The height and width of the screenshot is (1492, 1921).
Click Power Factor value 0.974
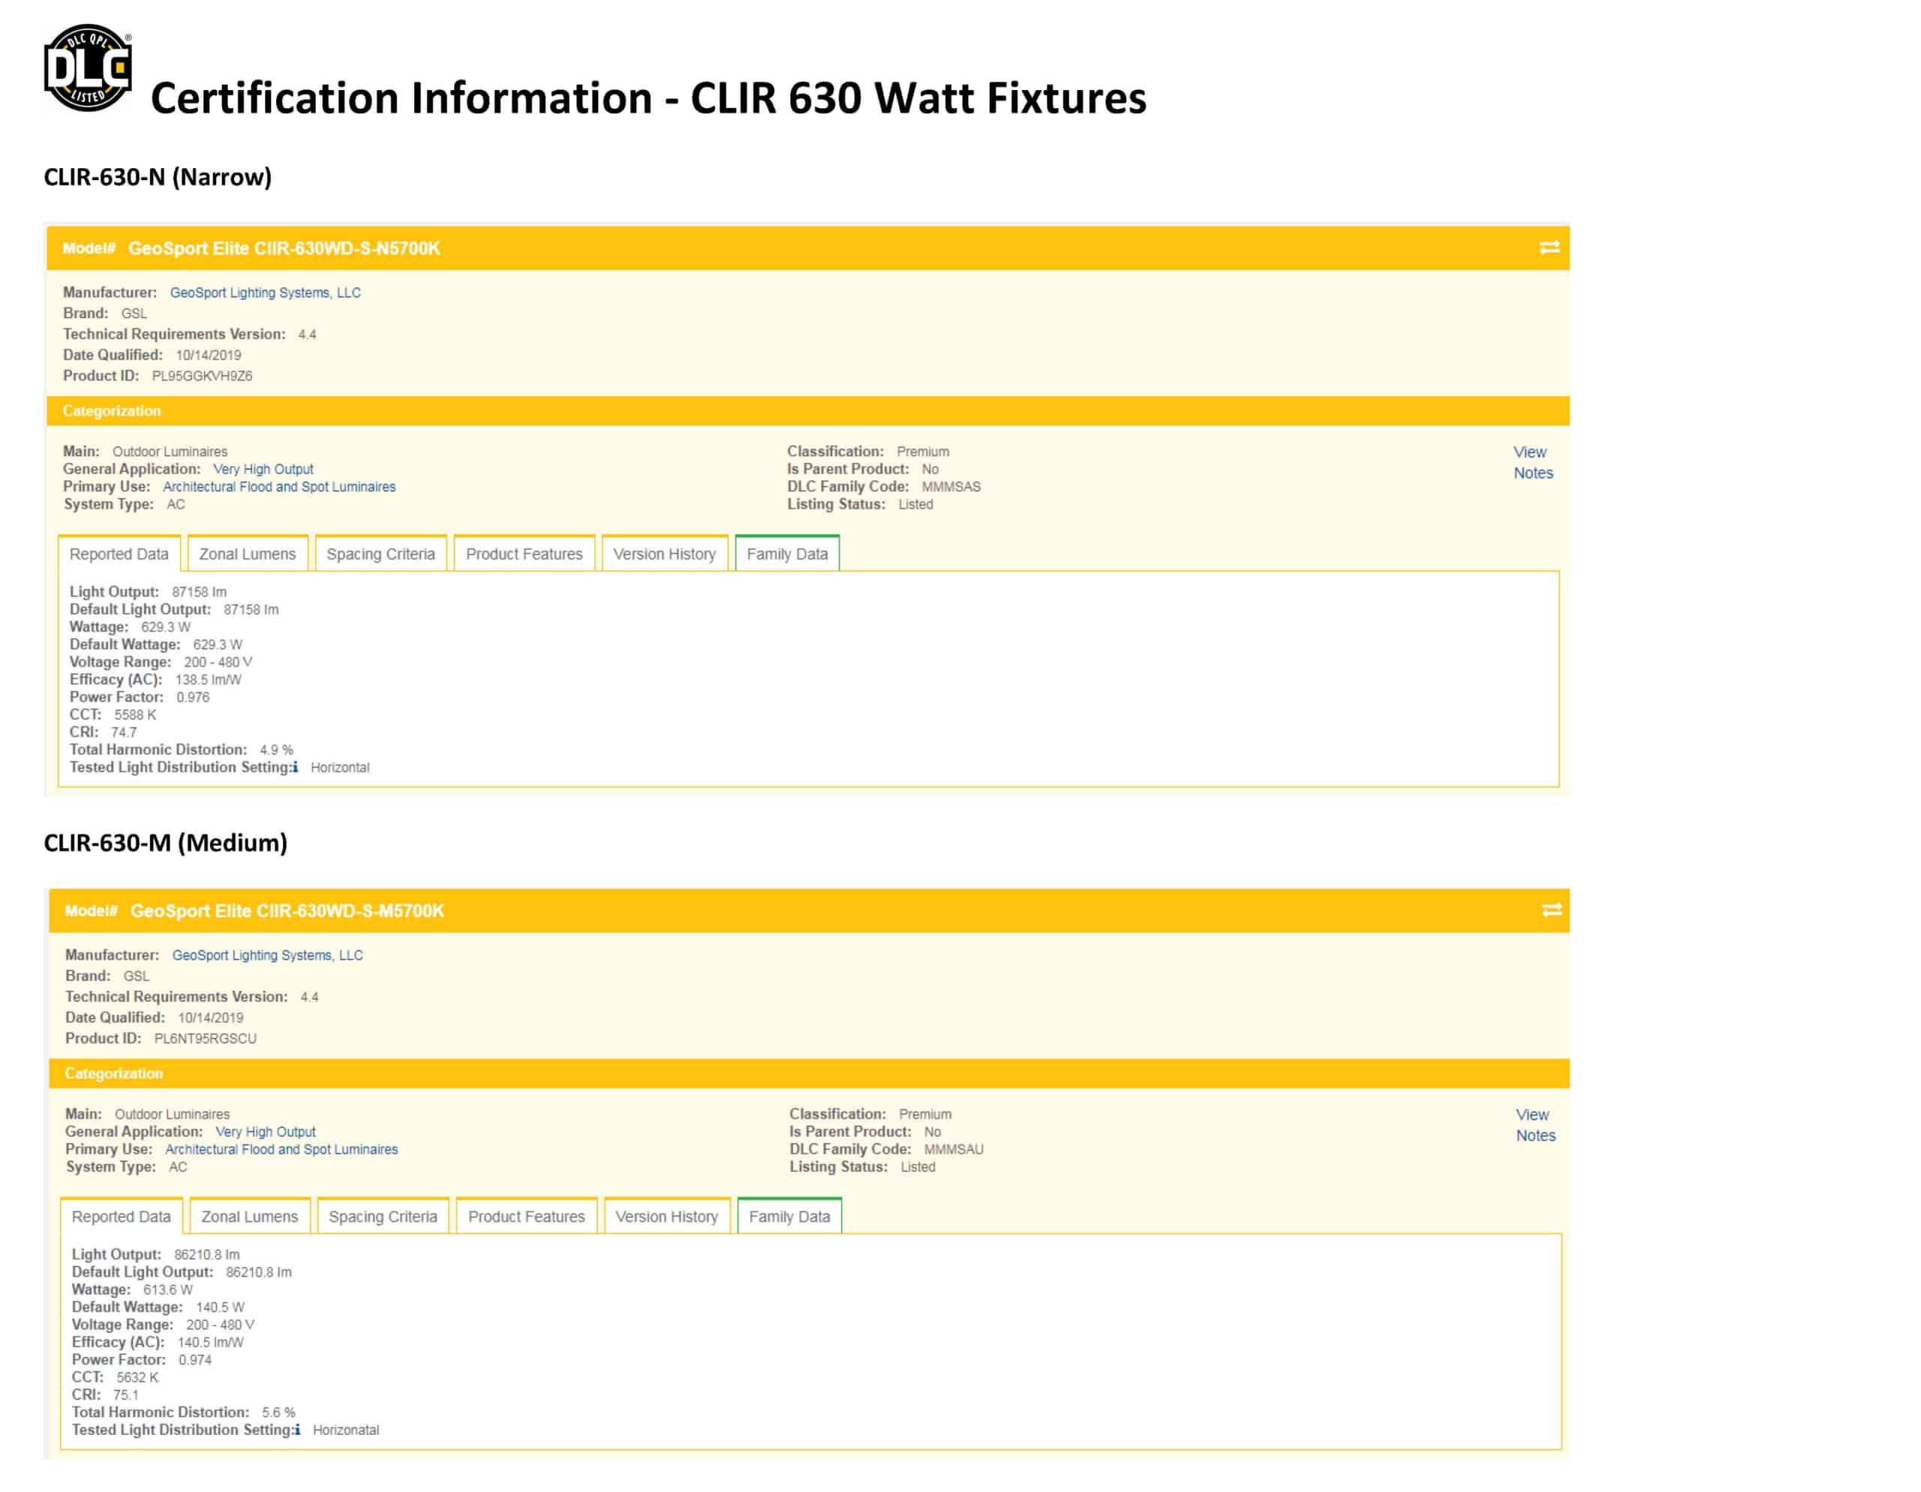[195, 1360]
